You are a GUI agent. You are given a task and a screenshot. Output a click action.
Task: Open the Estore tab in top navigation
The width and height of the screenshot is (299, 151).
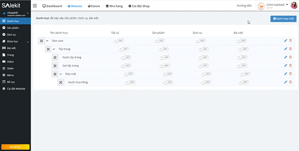coord(94,6)
